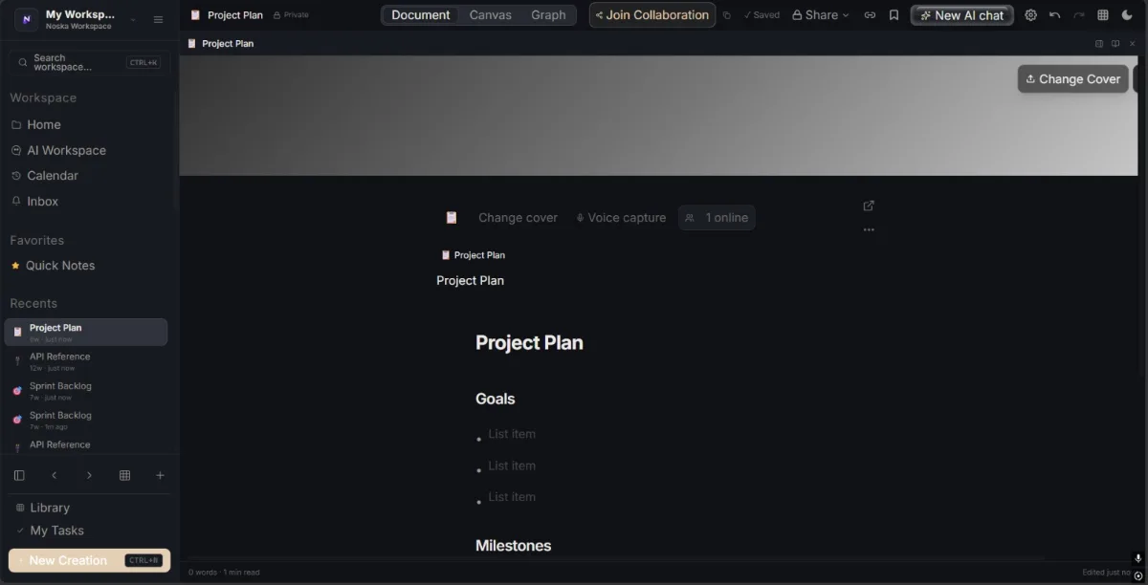Click the Milestones heading
Image resolution: width=1148 pixels, height=585 pixels.
click(513, 546)
